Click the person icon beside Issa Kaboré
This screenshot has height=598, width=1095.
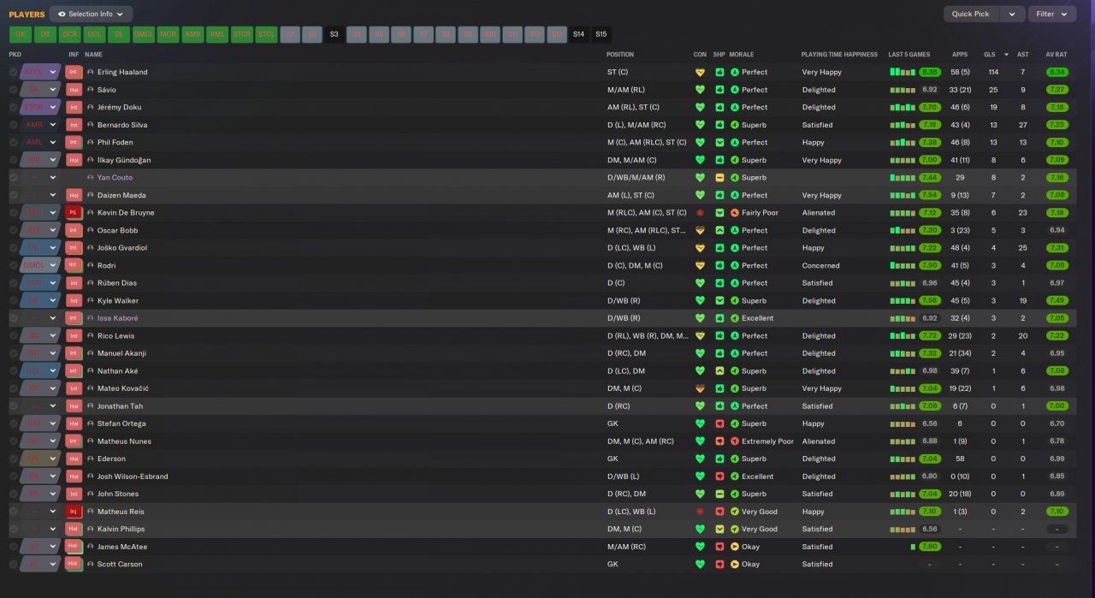[91, 318]
